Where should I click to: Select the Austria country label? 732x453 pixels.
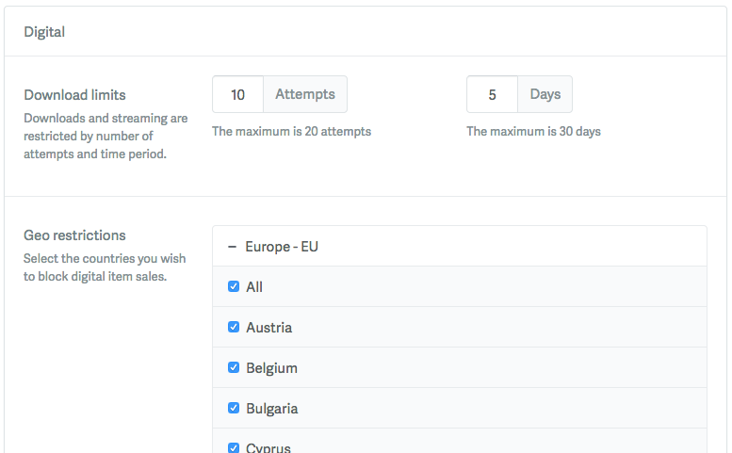point(268,328)
